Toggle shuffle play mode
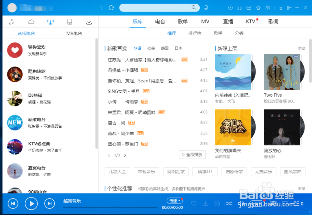This screenshot has width=312, height=215. pos(229,203)
